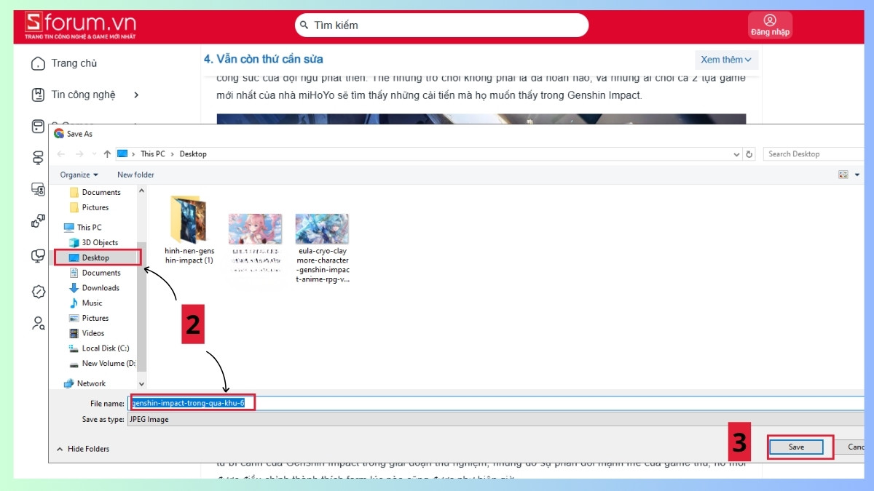Click the sidebar monitor-with-lock icon
Image resolution: width=874 pixels, height=491 pixels.
pyautogui.click(x=38, y=190)
